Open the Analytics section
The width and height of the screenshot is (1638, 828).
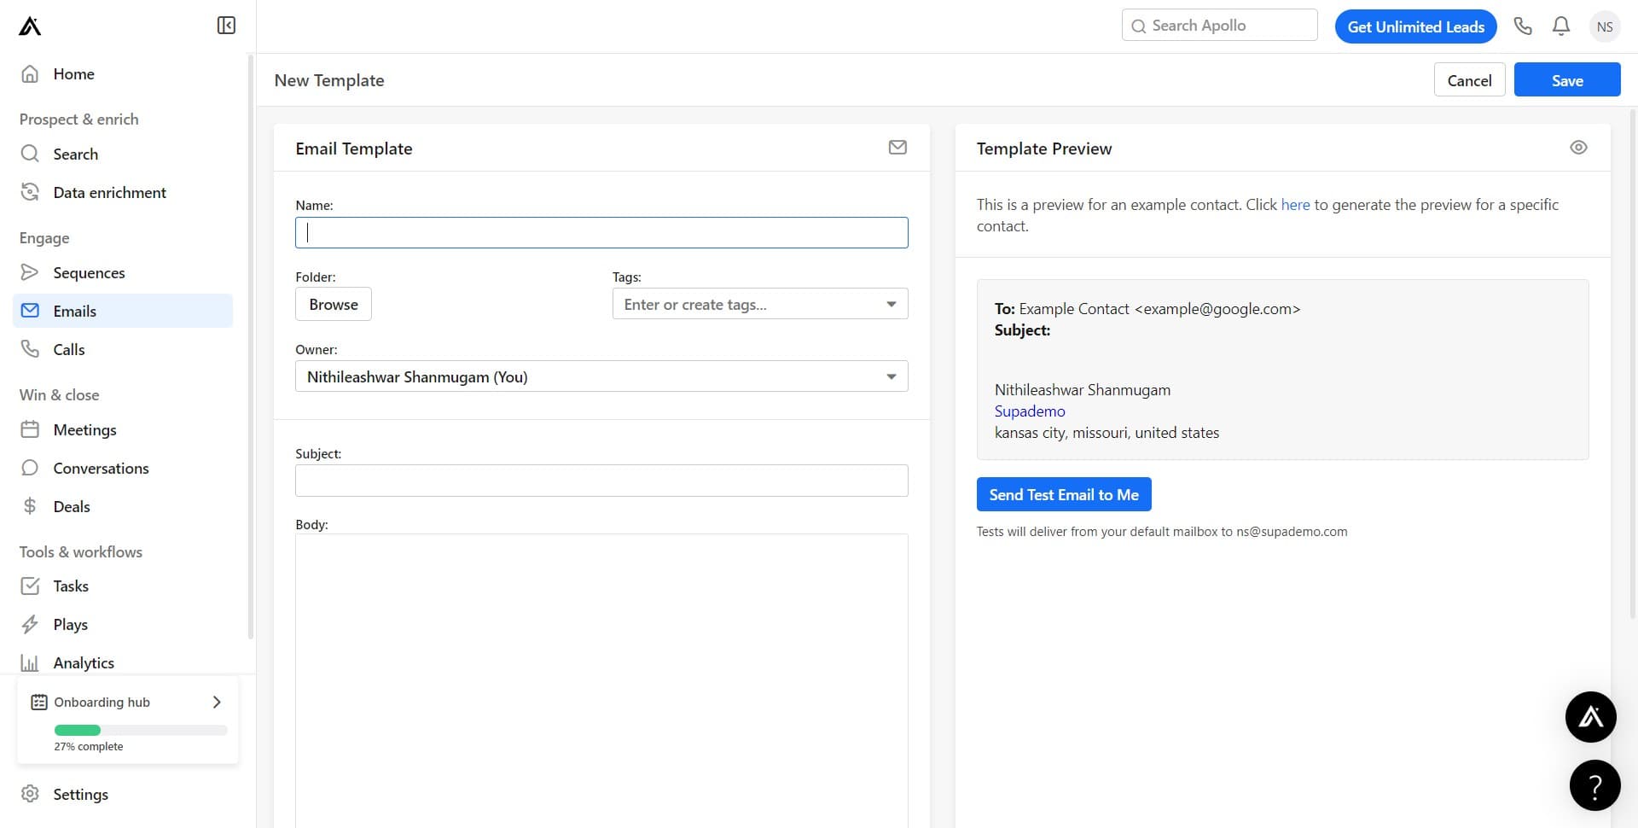click(x=84, y=662)
